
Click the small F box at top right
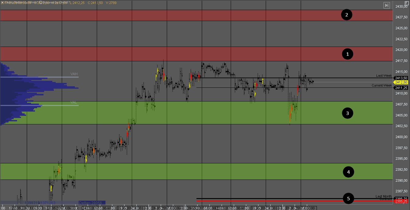pyautogui.click(x=407, y=3)
